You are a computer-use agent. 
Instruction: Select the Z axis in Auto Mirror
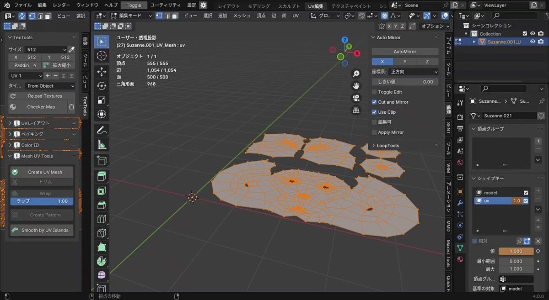pyautogui.click(x=427, y=62)
